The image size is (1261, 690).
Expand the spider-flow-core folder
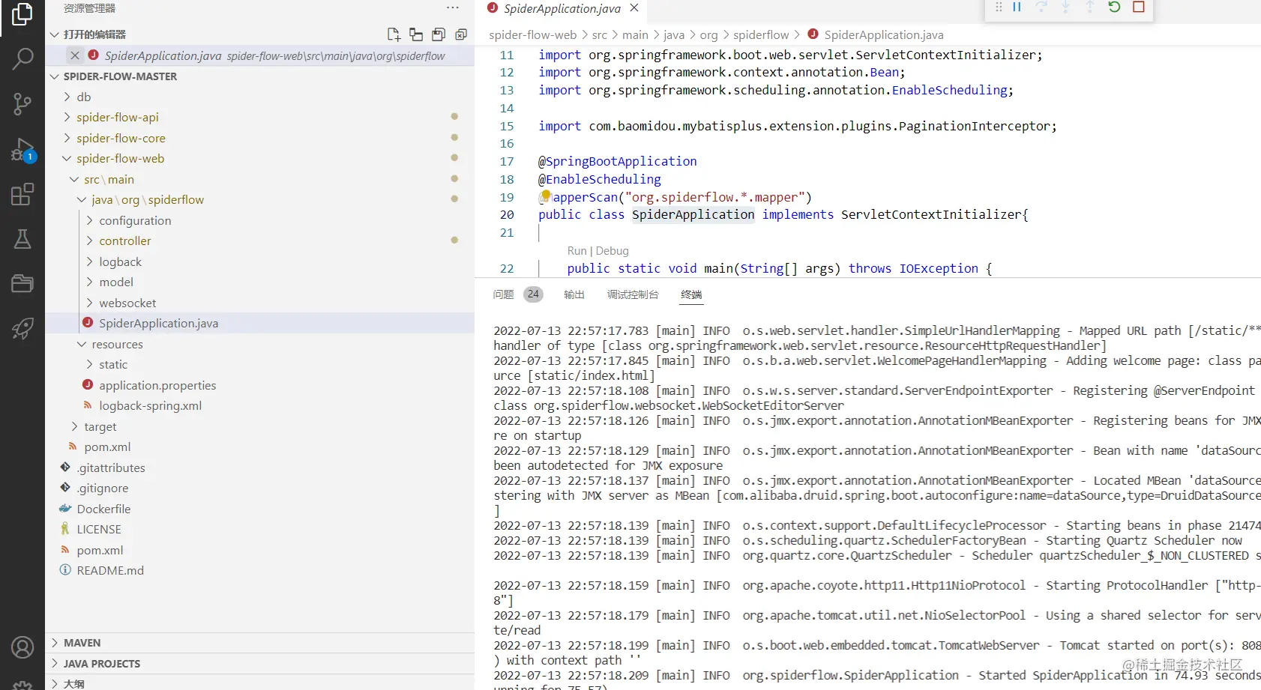coord(67,138)
